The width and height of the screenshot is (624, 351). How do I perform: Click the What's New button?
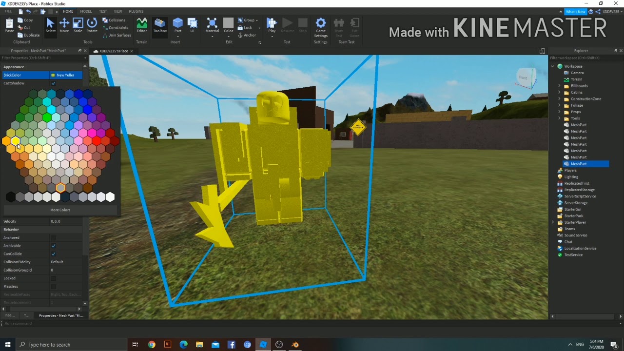575,12
